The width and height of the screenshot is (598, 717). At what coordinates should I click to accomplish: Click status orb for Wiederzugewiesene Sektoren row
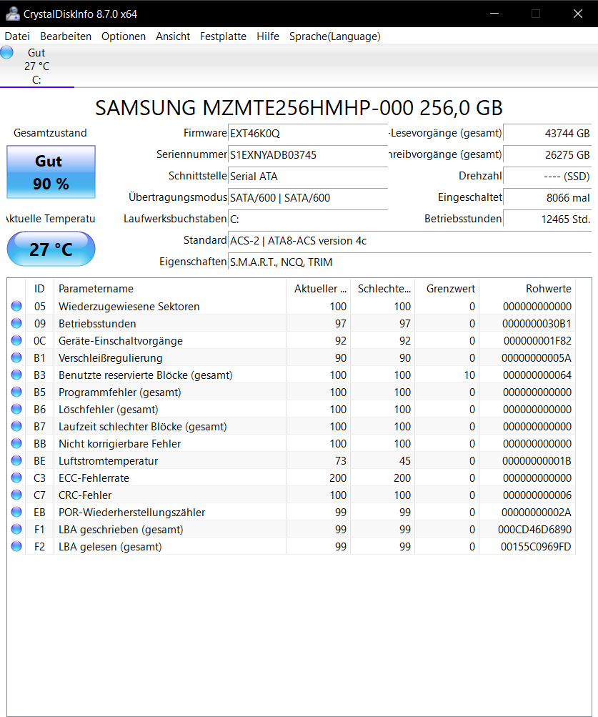coord(16,306)
